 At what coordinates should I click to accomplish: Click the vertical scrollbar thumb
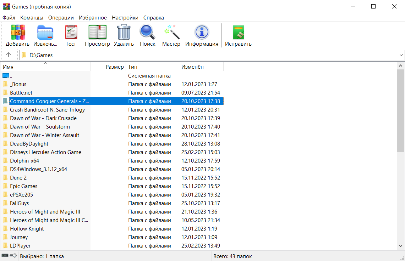coord(401,111)
